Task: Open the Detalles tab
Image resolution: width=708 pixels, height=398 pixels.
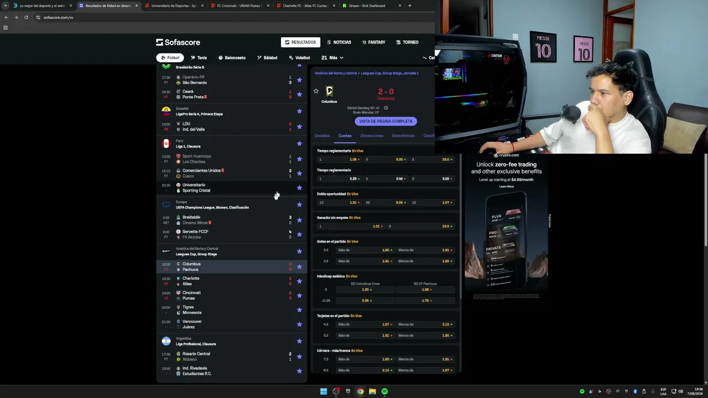Action: click(x=322, y=135)
